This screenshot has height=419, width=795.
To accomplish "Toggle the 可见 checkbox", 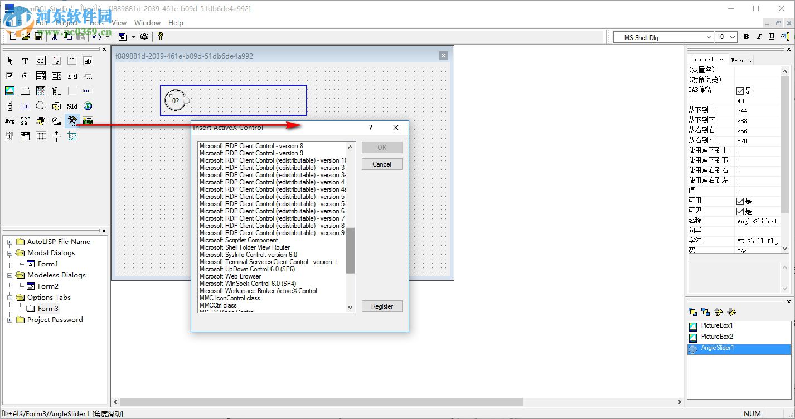I will pos(740,211).
